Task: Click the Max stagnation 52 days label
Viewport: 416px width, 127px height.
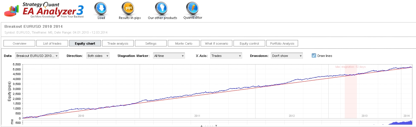Action: (351, 67)
